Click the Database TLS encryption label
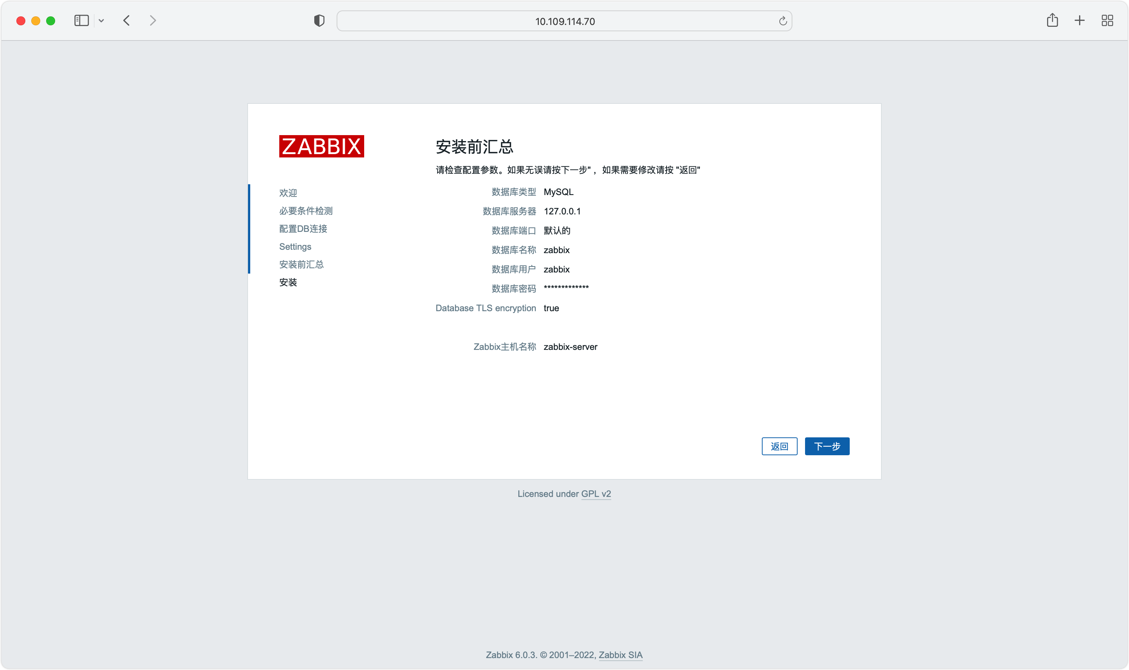The image size is (1129, 670). (x=486, y=308)
